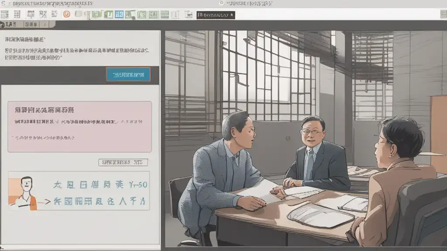Select the bright green icon beside the blue grid icon

108,14
